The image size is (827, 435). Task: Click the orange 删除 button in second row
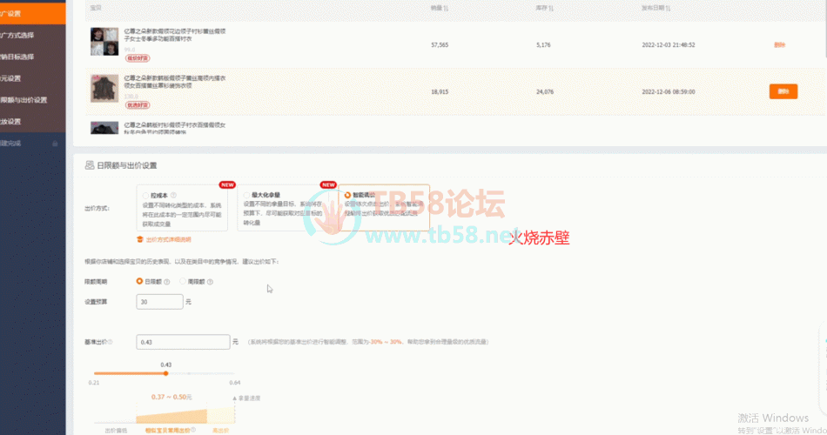click(783, 91)
